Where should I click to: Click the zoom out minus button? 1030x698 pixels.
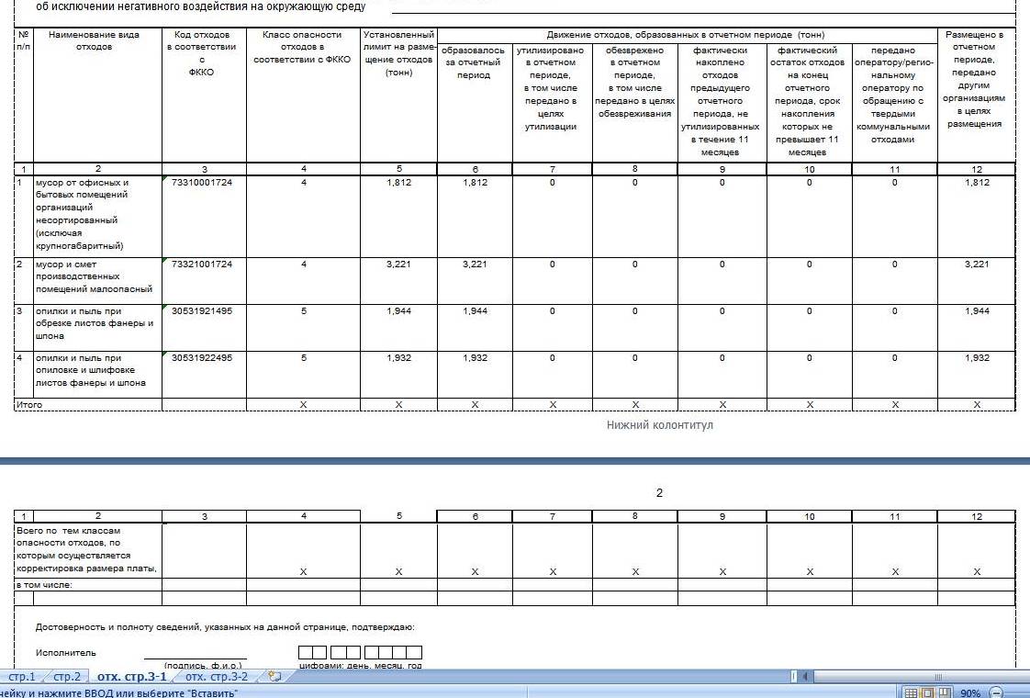pos(997,692)
